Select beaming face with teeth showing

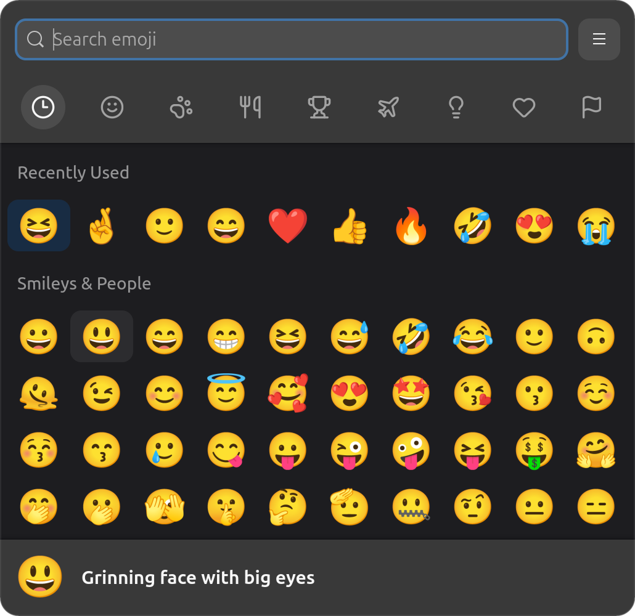point(226,336)
